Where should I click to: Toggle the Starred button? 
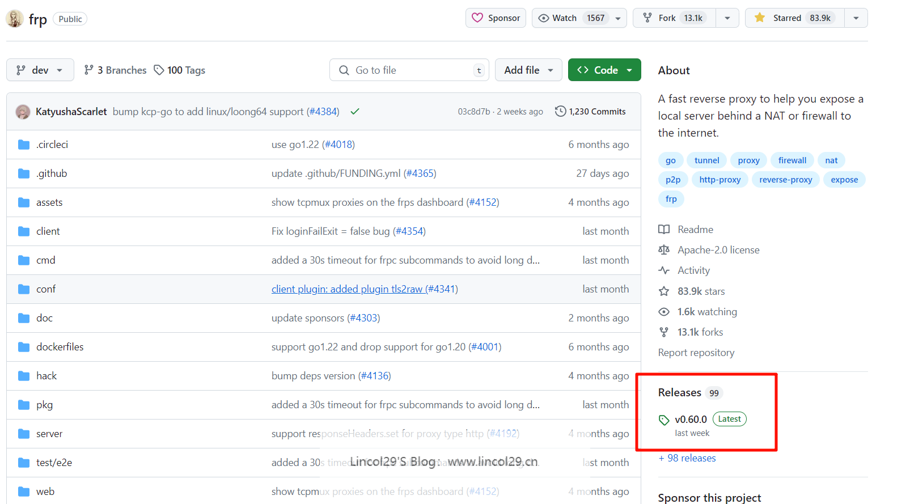point(794,18)
